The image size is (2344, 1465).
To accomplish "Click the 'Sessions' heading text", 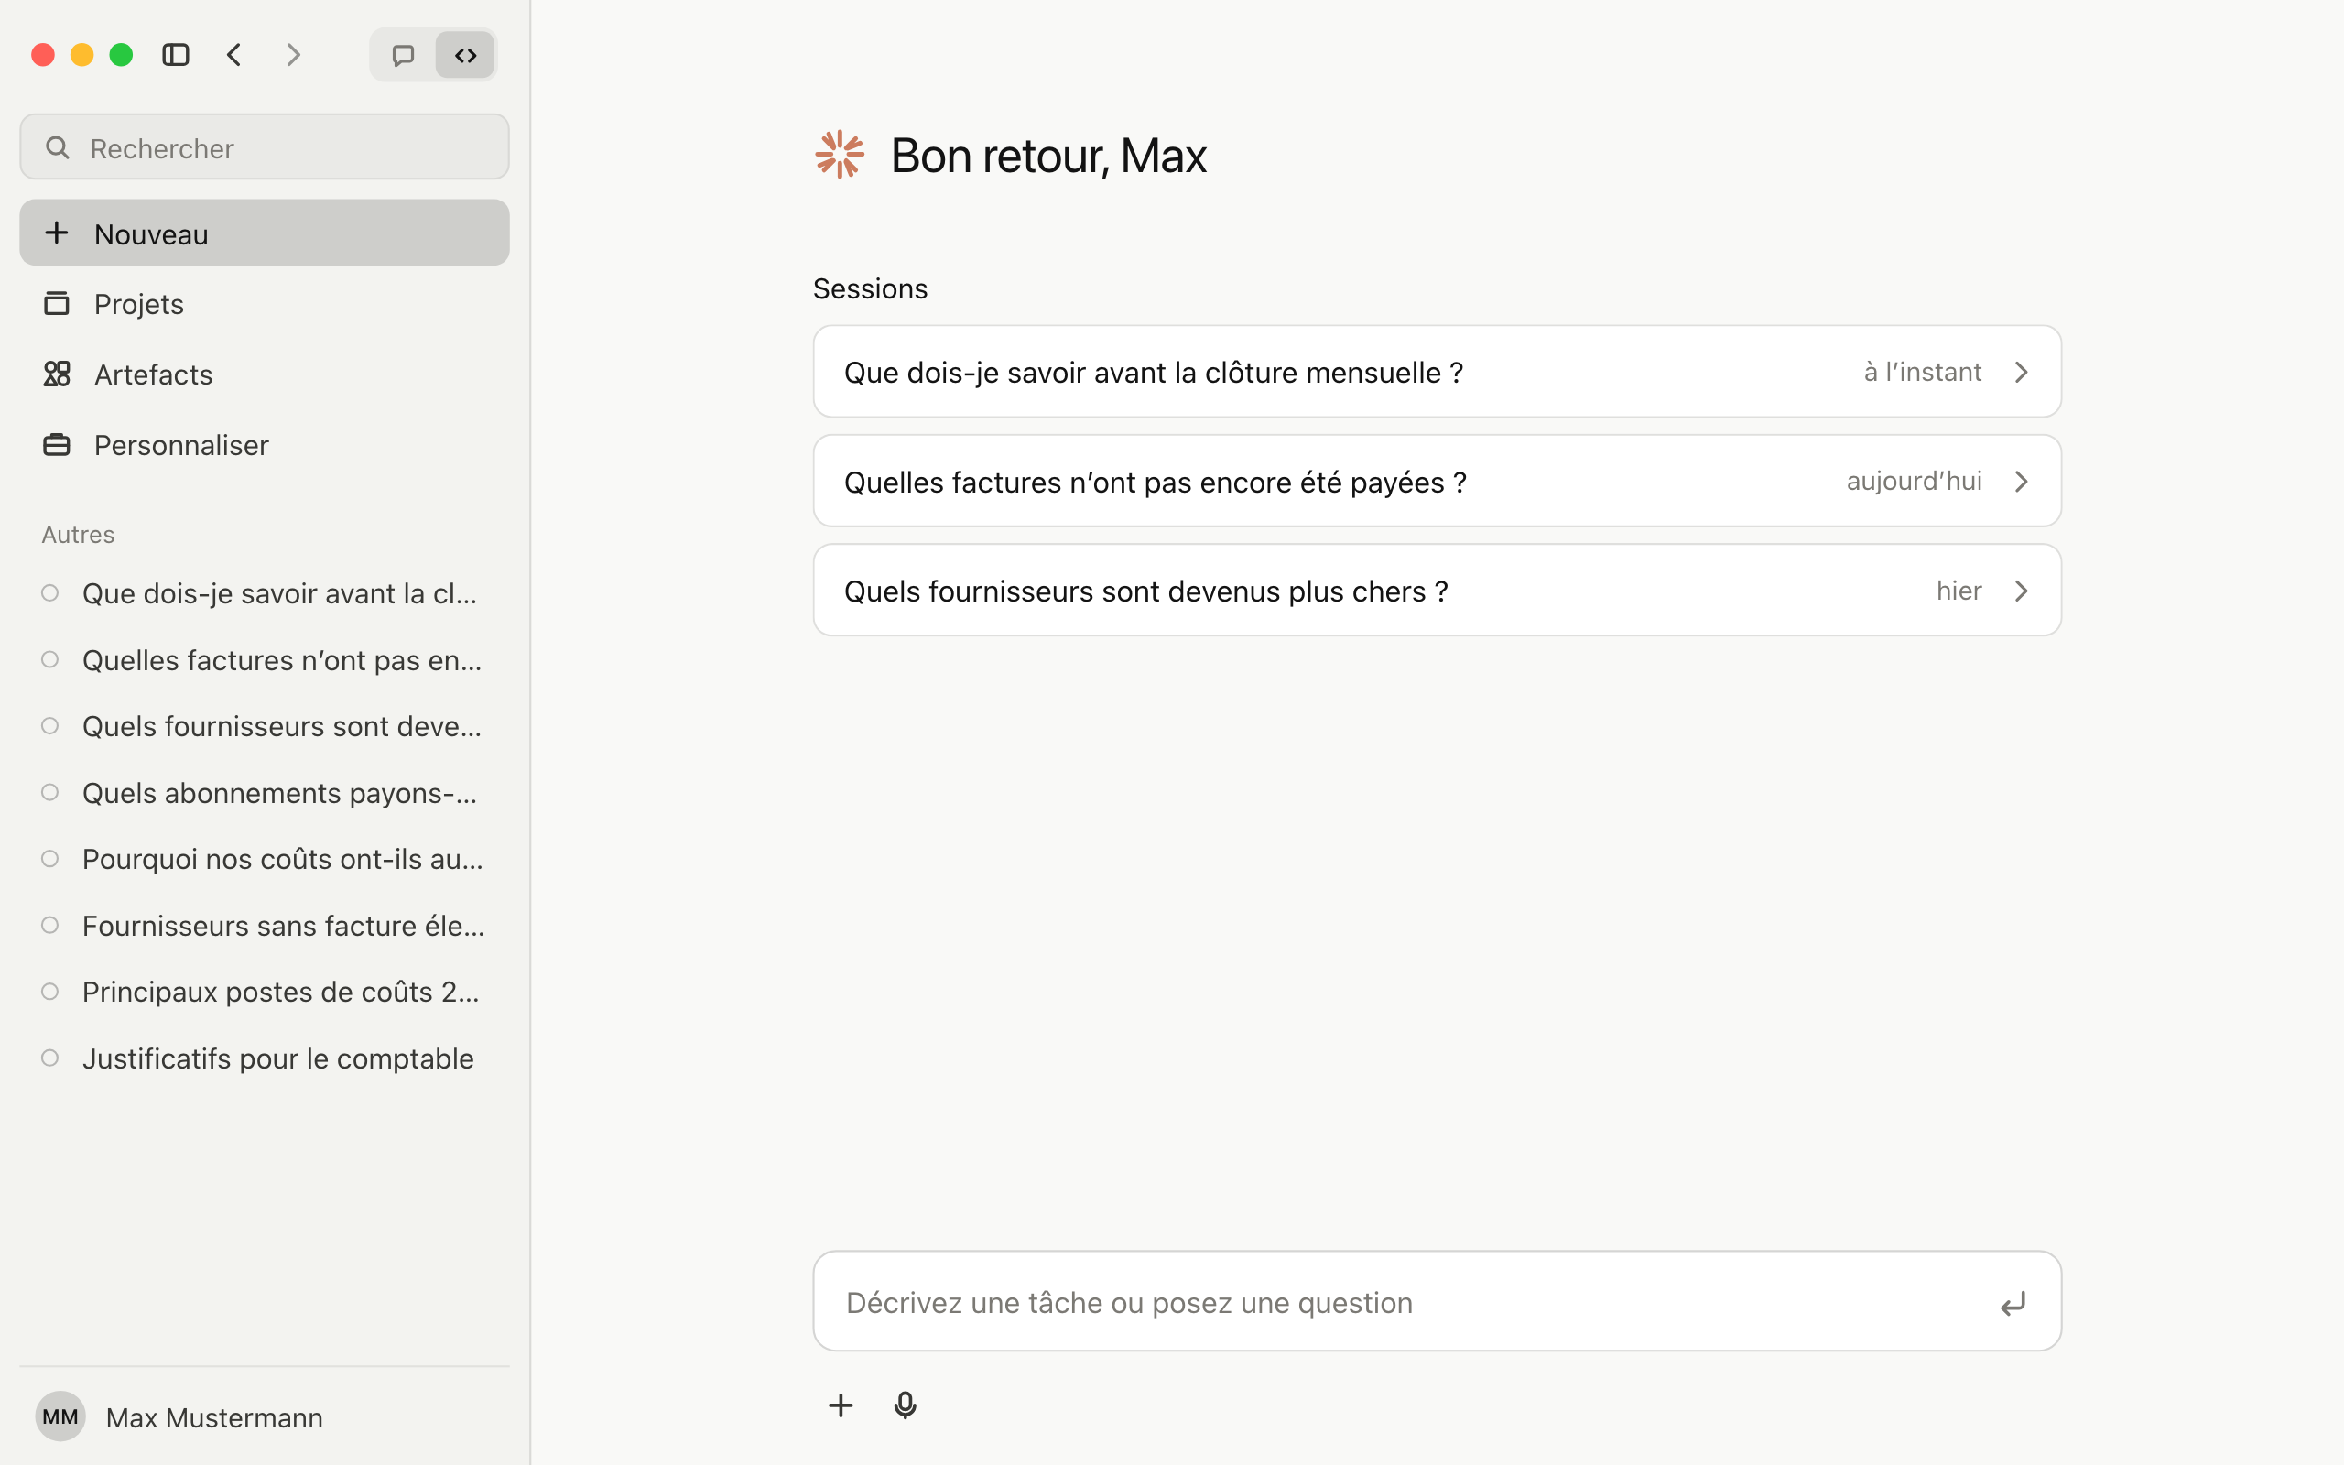I will [x=870, y=288].
